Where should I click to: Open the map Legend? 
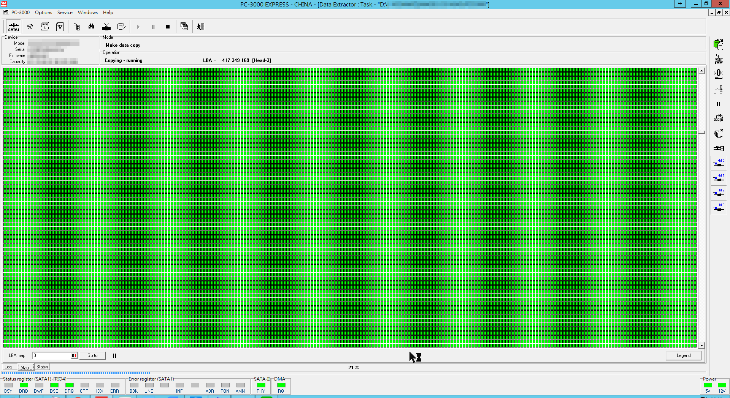pyautogui.click(x=683, y=355)
